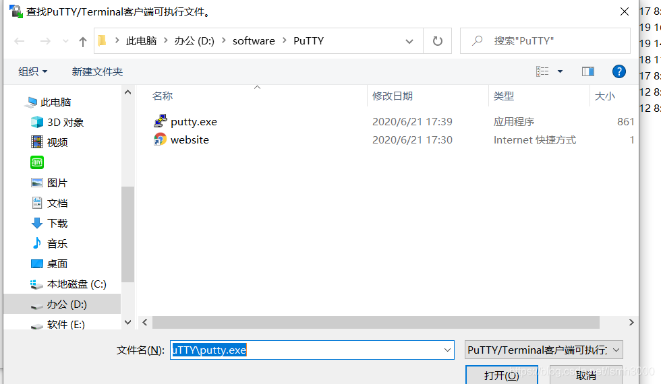Sort by 类型 column header
Viewport: 661px width, 384px height.
[x=504, y=96]
